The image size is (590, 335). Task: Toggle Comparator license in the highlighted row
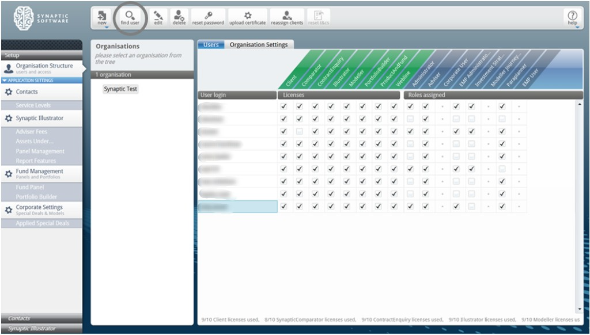tap(300, 206)
